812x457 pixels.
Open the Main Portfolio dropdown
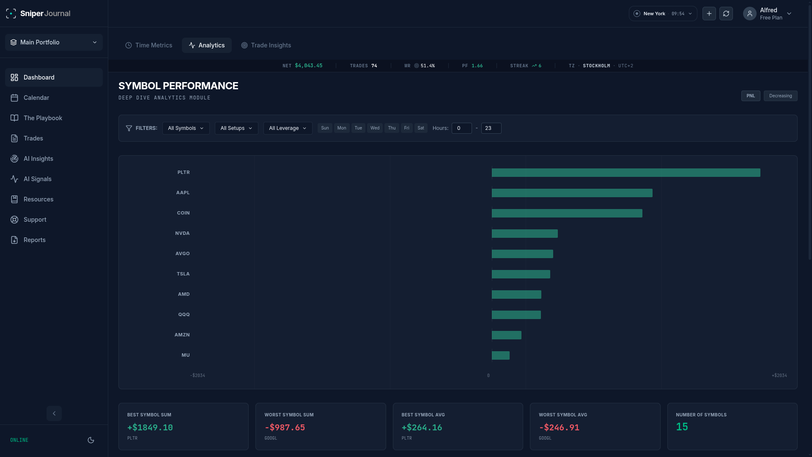coord(54,42)
